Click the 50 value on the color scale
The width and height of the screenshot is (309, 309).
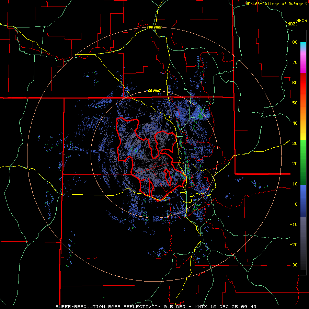(295, 103)
